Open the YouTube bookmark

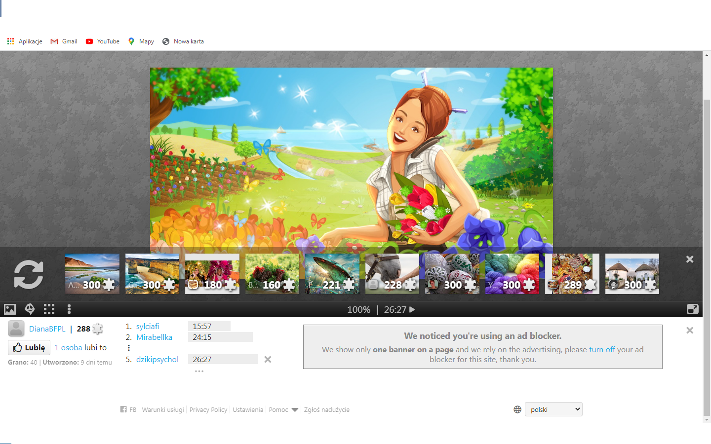(x=103, y=41)
